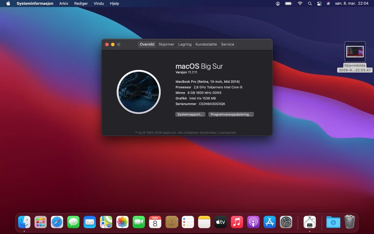Open Spotlight search magnifier icon
374x234 pixels.
point(310,4)
